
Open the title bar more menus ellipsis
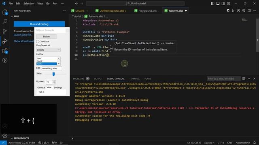[x=63, y=4]
